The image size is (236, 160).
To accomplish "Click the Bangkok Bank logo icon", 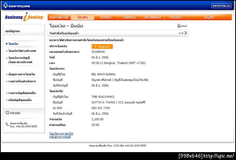I will [6, 6].
